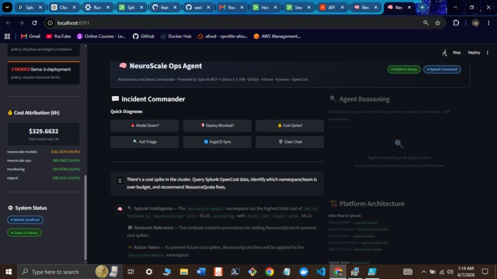Open the Chrome three-dot menu
The image size is (497, 279).
click(x=488, y=23)
